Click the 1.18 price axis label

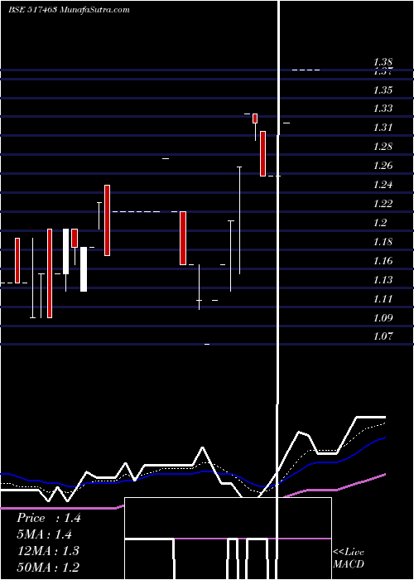[x=383, y=242]
